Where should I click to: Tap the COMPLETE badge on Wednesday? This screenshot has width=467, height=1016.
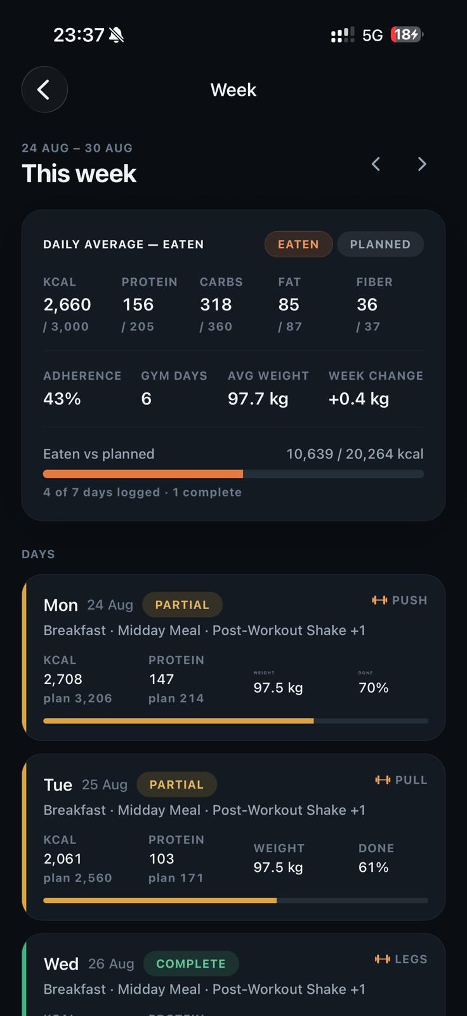click(x=191, y=963)
